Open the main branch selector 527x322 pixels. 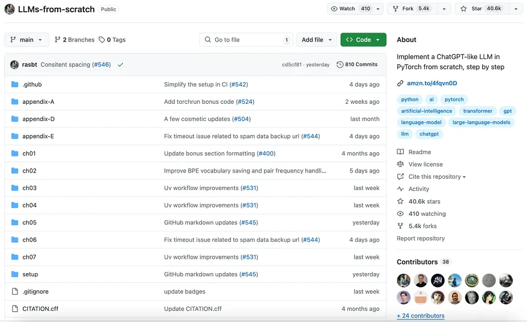(26, 40)
